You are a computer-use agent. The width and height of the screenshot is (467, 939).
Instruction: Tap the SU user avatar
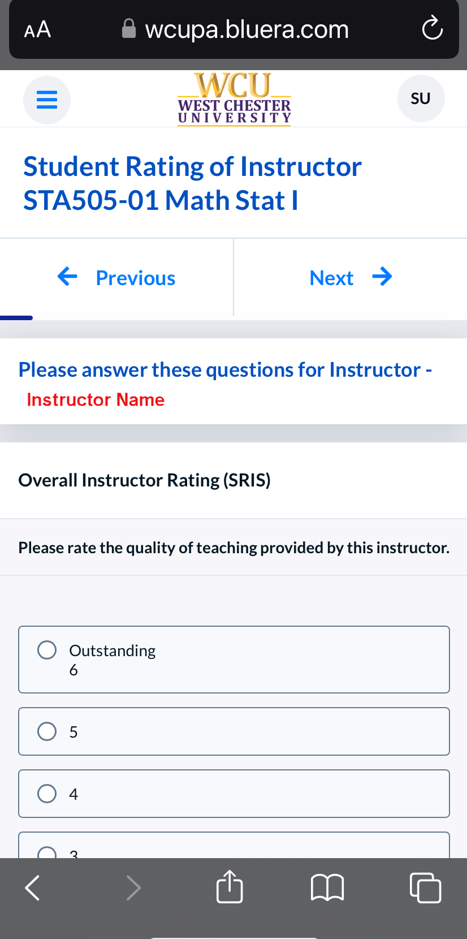(421, 98)
